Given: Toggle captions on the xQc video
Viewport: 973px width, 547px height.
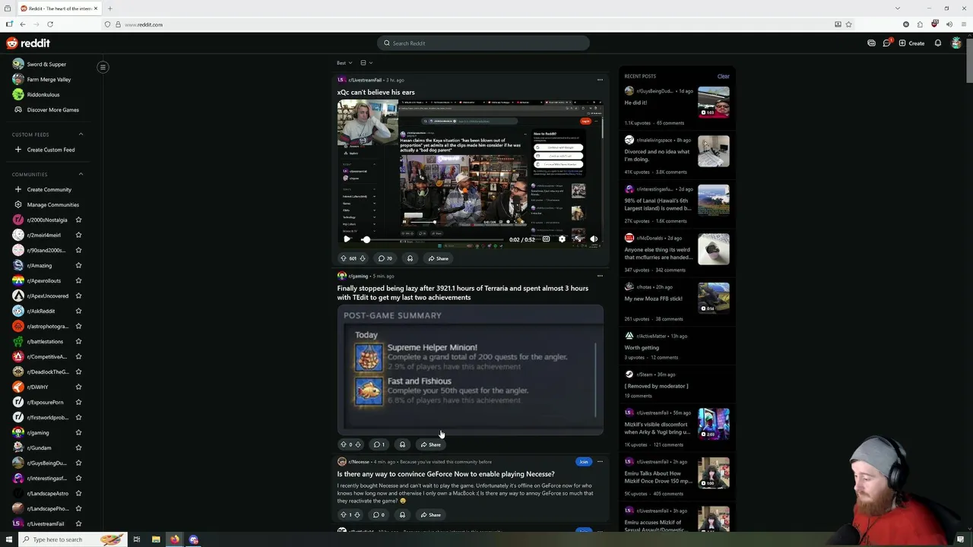Looking at the screenshot, I should pyautogui.click(x=546, y=239).
